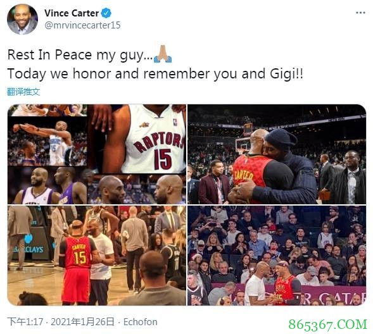
Task: View the photo with crowd and Qatar banner
Action: click(277, 256)
